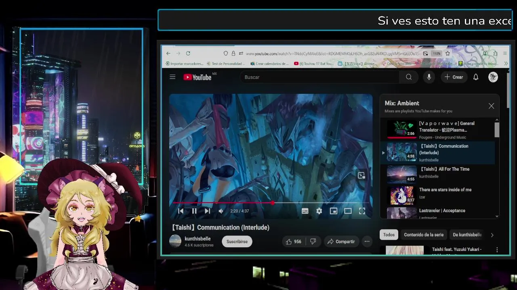This screenshot has height=290, width=517.
Task: Select the De kunthisbelle chip
Action: 467,235
